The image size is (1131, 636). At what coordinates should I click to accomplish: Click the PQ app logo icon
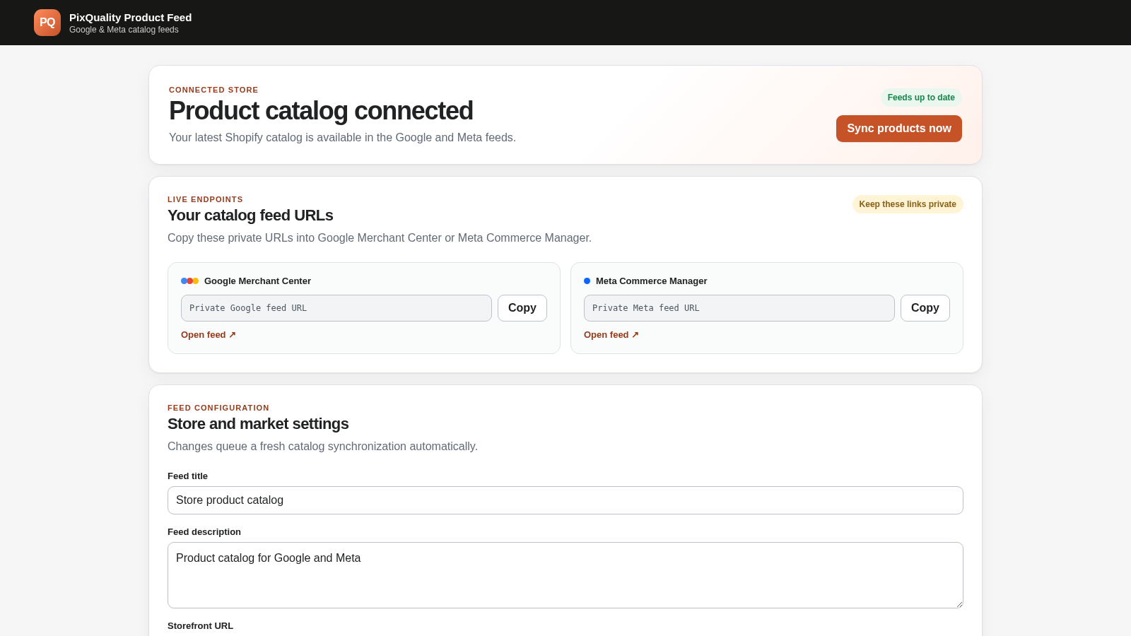[x=47, y=23]
